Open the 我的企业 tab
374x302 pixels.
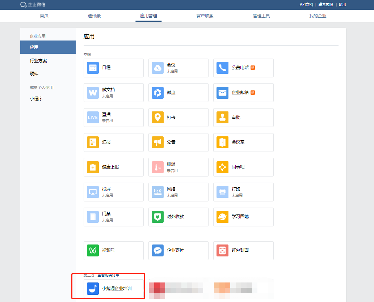click(318, 16)
